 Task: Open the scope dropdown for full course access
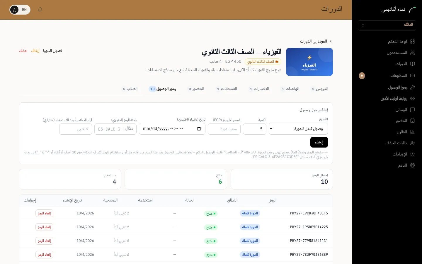(298, 129)
